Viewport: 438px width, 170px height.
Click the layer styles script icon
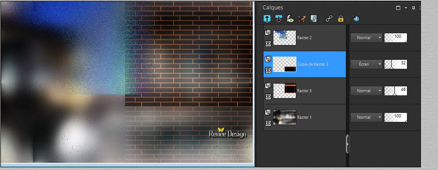point(314,19)
